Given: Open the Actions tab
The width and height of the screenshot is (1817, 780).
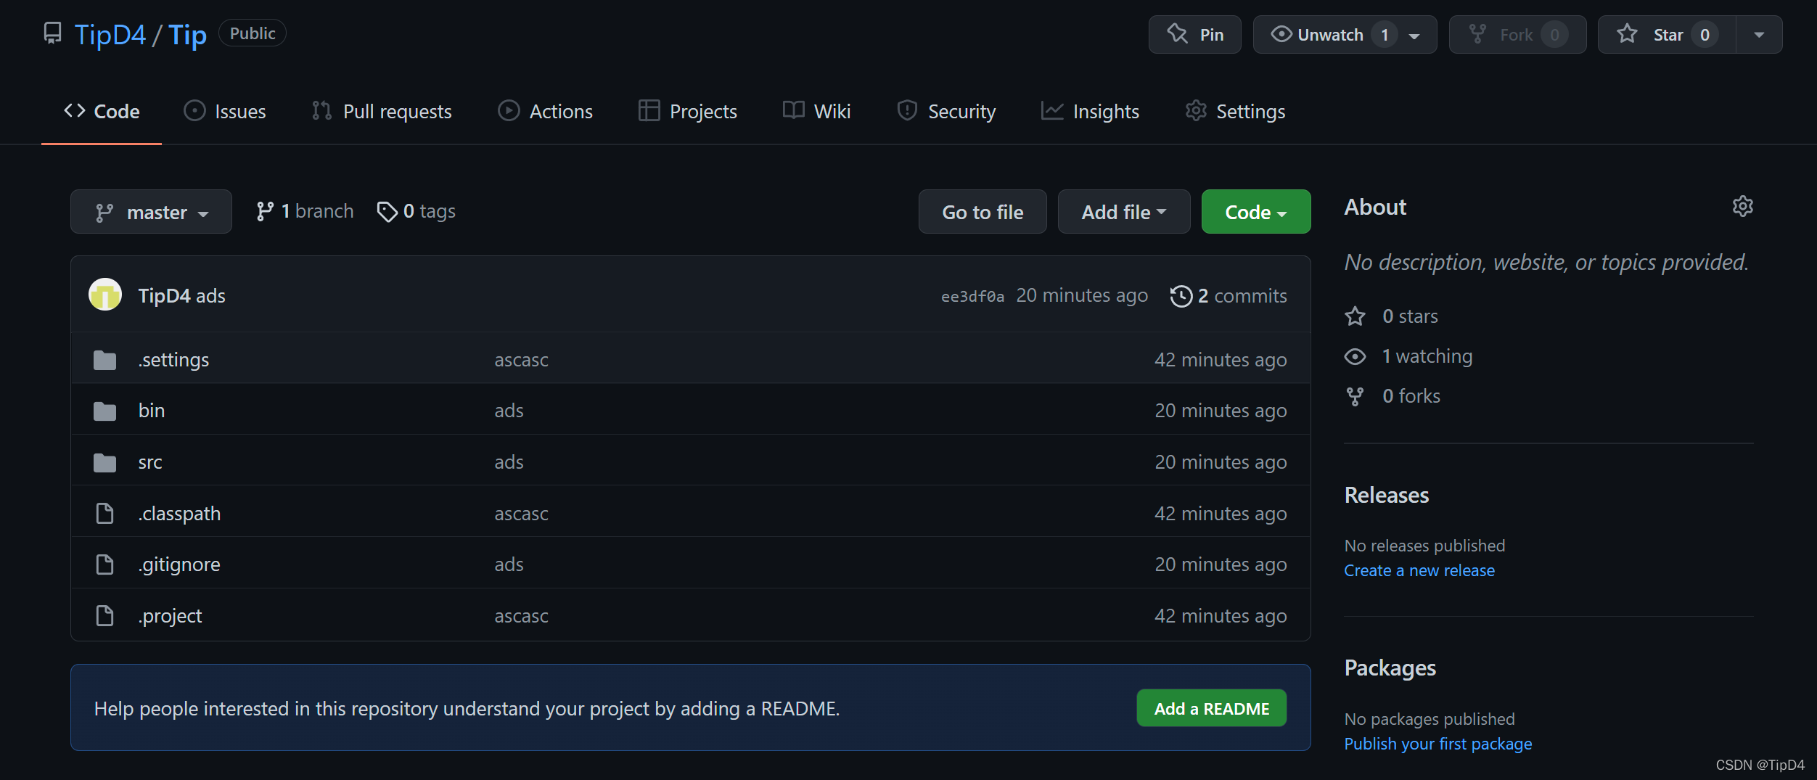Looking at the screenshot, I should tap(546, 111).
